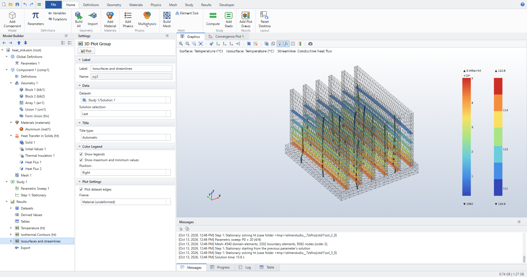Collapse the Color Legend section

click(x=80, y=147)
